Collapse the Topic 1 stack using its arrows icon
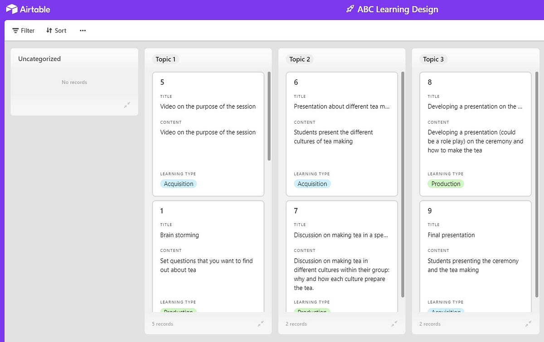This screenshot has height=342, width=544. 261,323
